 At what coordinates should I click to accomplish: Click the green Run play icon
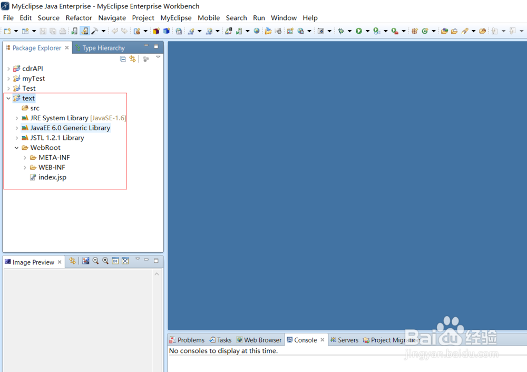click(359, 31)
